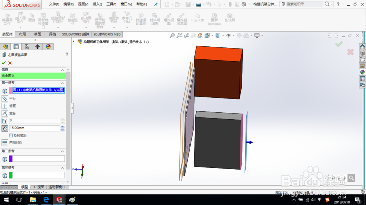The width and height of the screenshot is (366, 205).
Task: Open the FeatureManager design tree tab
Action: coord(5,47)
